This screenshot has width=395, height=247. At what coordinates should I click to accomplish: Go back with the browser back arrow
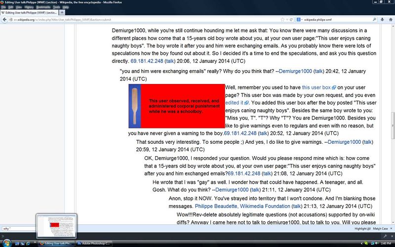[x=4, y=20]
